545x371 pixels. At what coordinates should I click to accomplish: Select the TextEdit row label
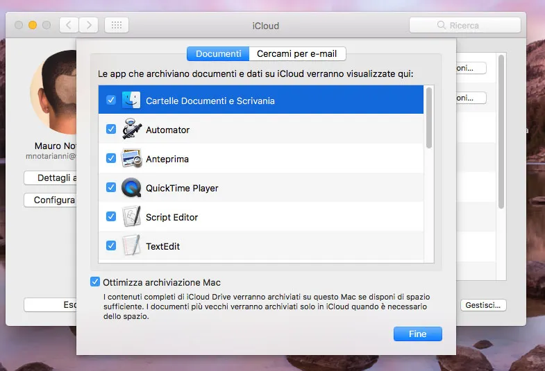[163, 246]
